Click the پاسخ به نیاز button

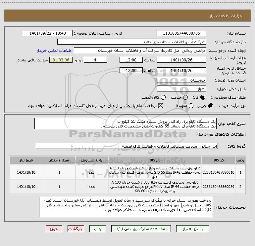193,229
